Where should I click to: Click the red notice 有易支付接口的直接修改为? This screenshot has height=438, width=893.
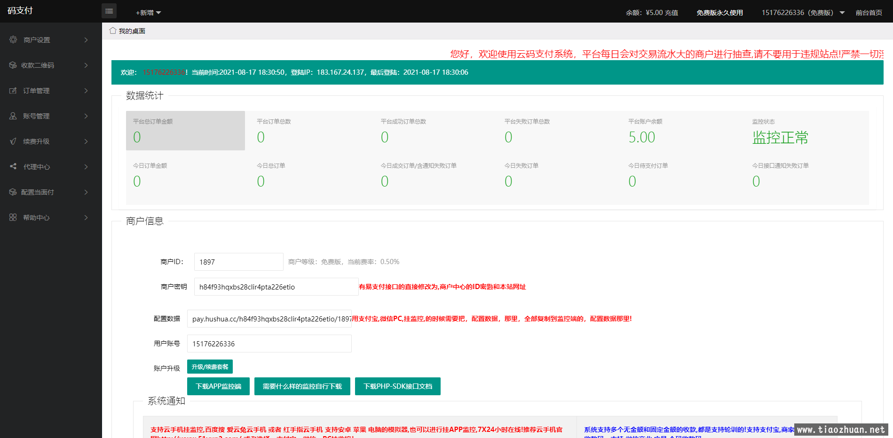click(443, 287)
